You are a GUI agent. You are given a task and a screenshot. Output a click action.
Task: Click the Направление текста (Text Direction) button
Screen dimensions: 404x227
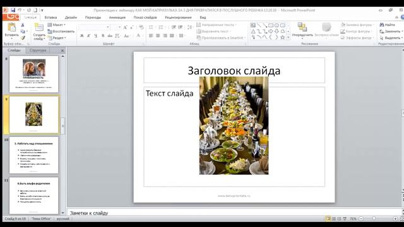pos(217,25)
